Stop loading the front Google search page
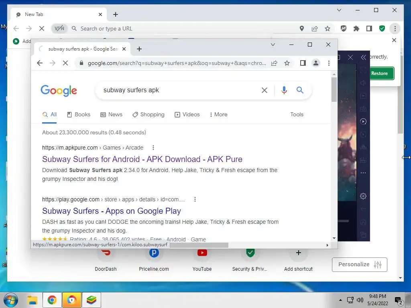 [65, 63]
